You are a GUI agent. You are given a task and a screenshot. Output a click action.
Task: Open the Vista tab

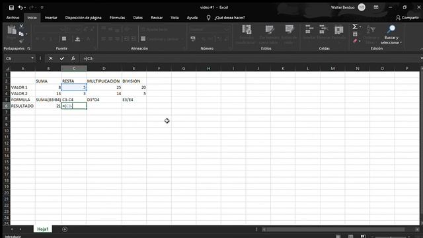174,18
